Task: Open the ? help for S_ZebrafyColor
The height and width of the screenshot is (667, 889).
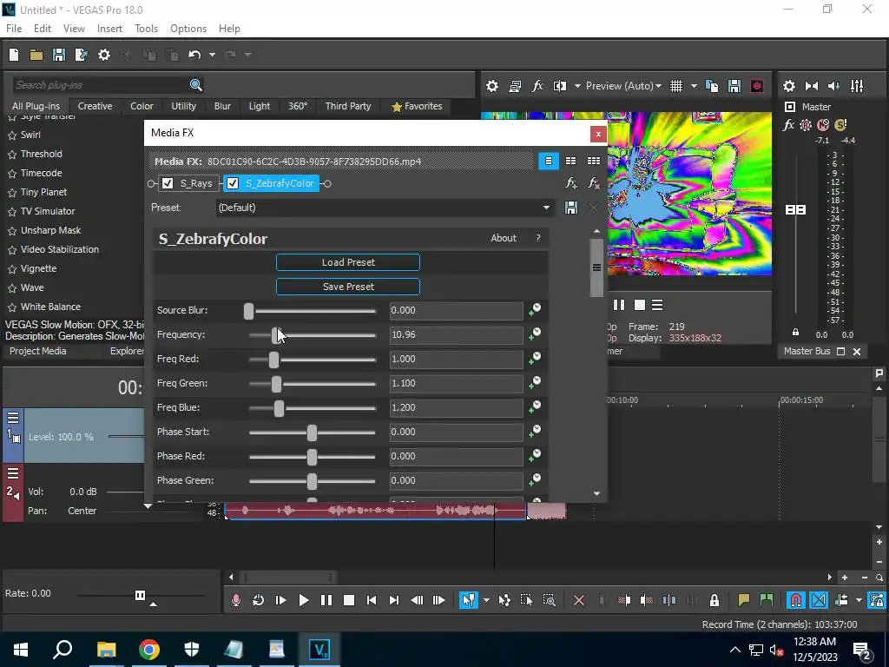Action: [x=538, y=238]
